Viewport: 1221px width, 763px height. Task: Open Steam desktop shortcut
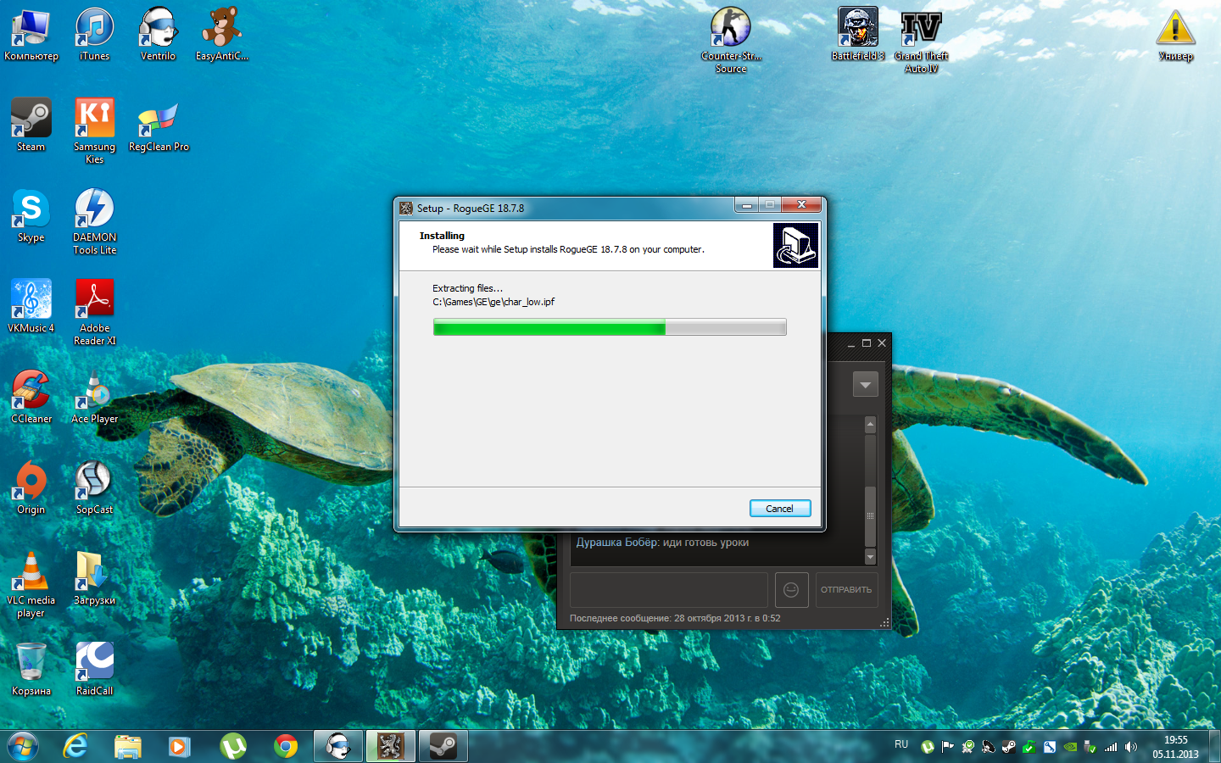coord(31,125)
